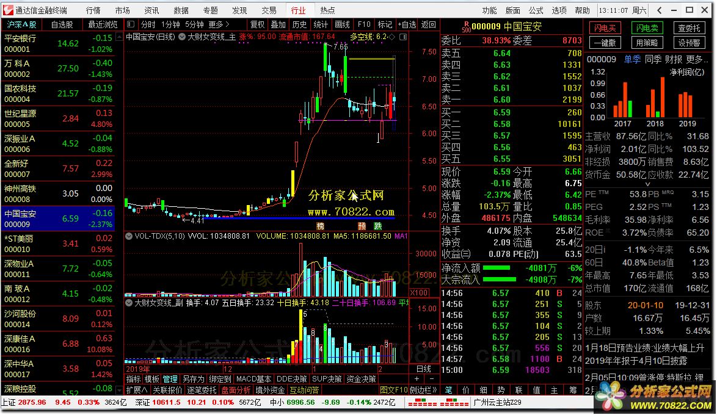This screenshot has width=717, height=415.
Task: Select the 1分钟 timeframe
Action: [x=170, y=24]
